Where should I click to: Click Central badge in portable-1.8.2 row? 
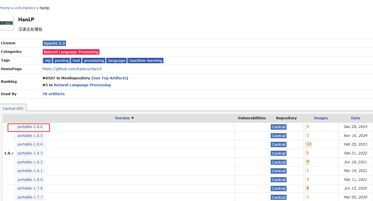pyautogui.click(x=278, y=162)
